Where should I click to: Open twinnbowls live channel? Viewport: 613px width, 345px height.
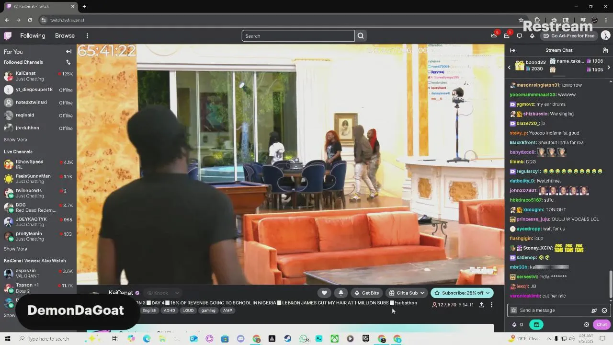point(38,193)
